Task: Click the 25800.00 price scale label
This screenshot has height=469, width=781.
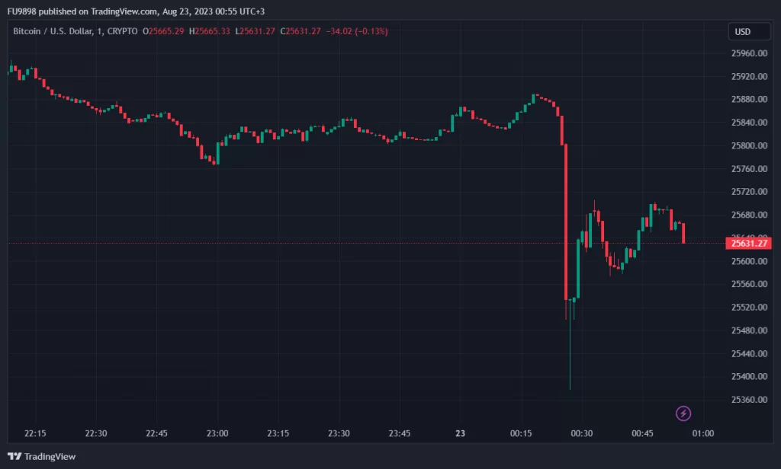Action: 749,145
